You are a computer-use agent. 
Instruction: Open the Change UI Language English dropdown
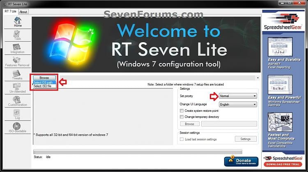click(238, 104)
